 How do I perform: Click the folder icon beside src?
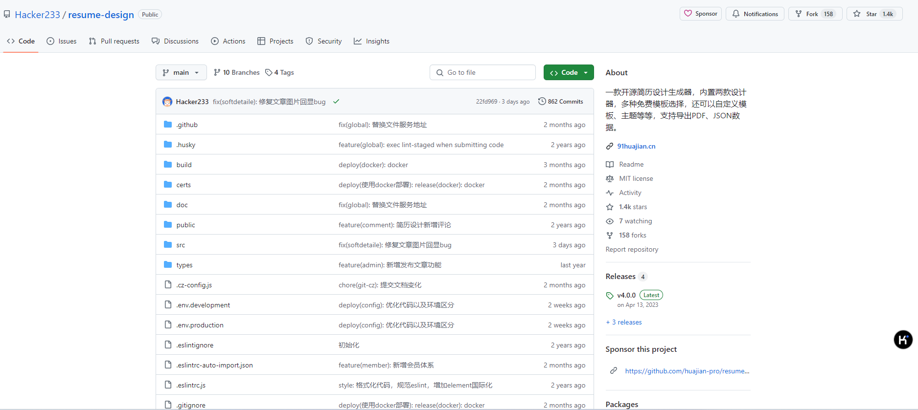[168, 244]
